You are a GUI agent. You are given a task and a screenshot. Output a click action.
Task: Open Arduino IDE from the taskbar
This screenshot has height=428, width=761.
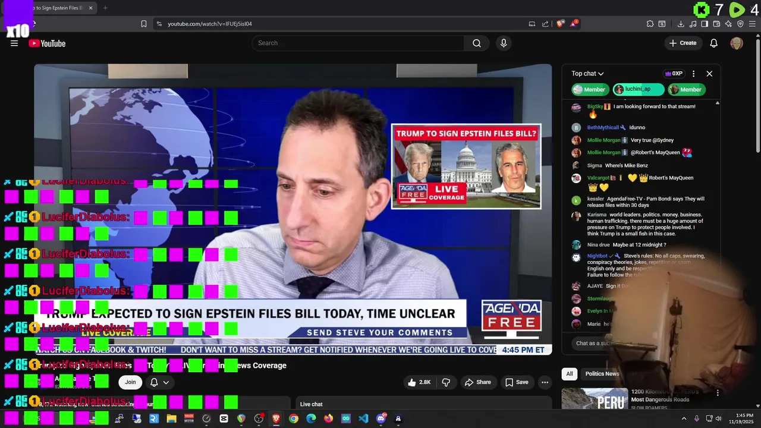346,418
